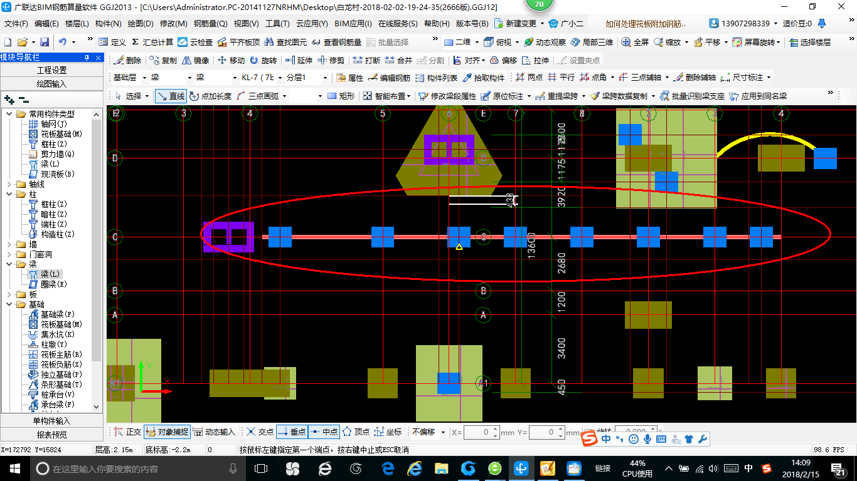Click 应用到同名梁 tool
Viewport: 857px width, 481px height.
758,96
